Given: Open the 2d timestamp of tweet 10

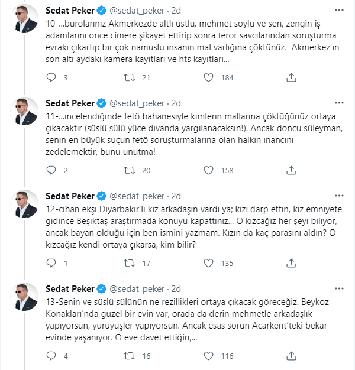Looking at the screenshot, I should (176, 11).
